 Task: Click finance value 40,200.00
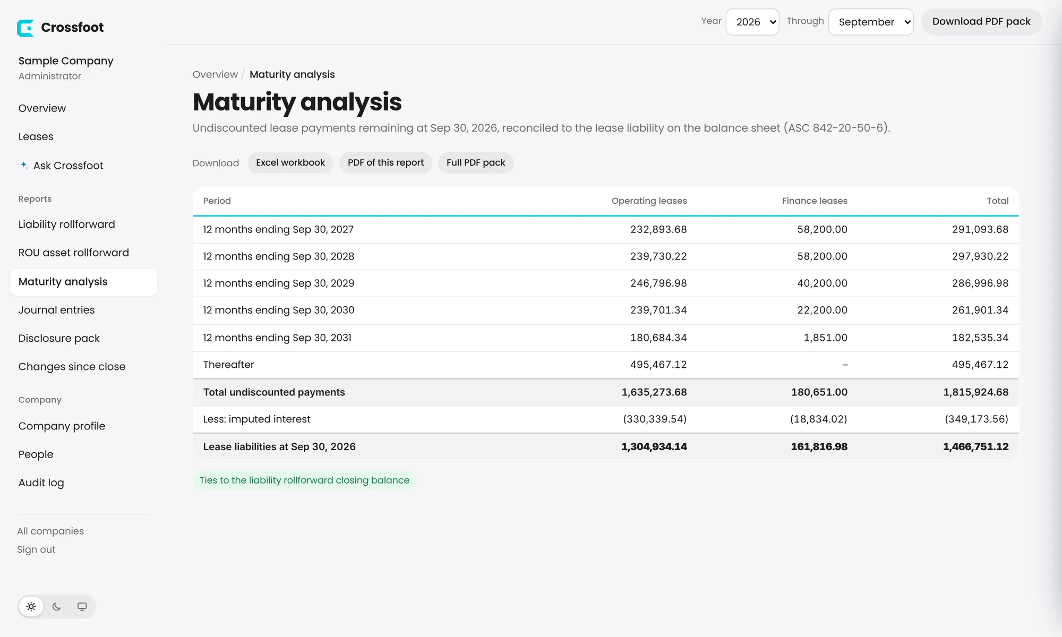pos(822,283)
